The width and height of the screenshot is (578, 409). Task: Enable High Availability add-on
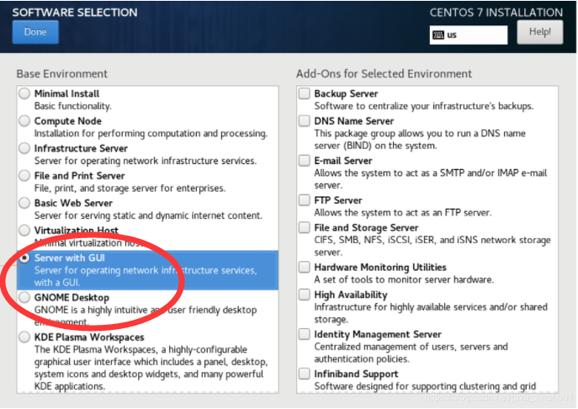click(304, 295)
